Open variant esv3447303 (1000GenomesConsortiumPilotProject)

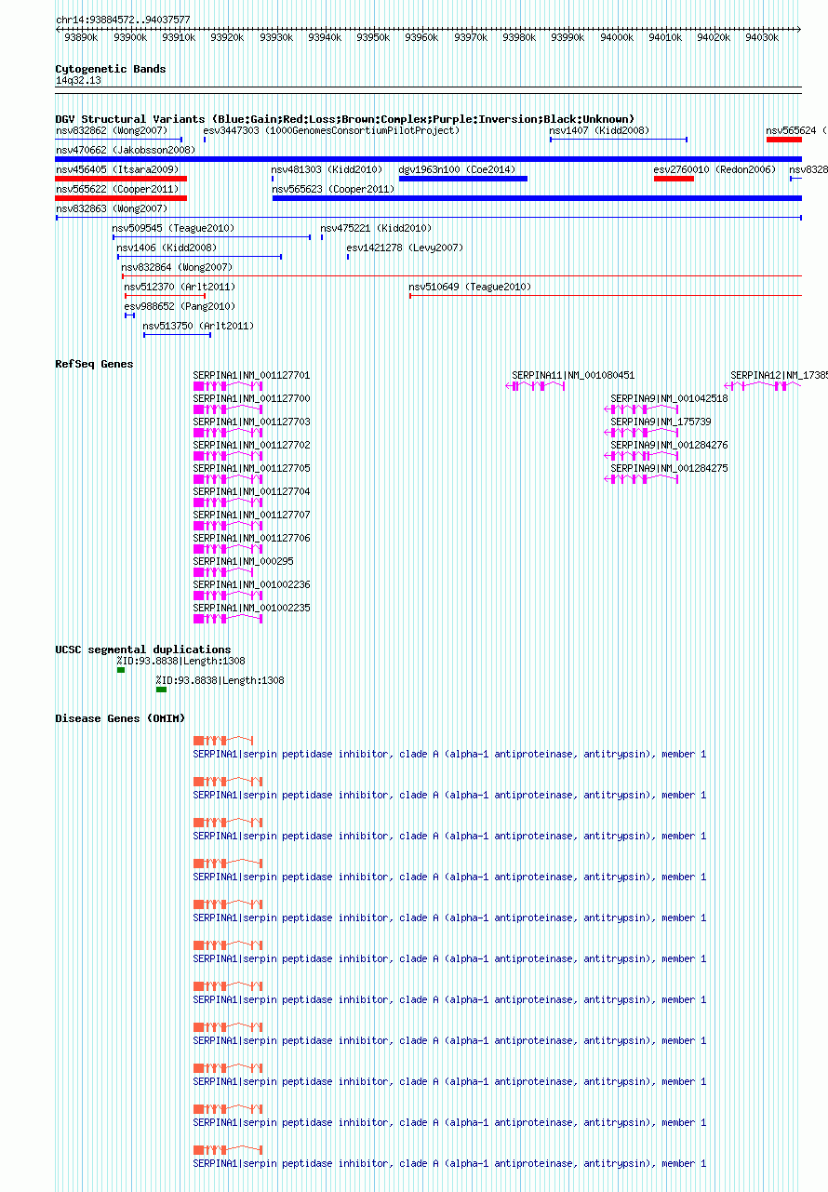tap(331, 131)
